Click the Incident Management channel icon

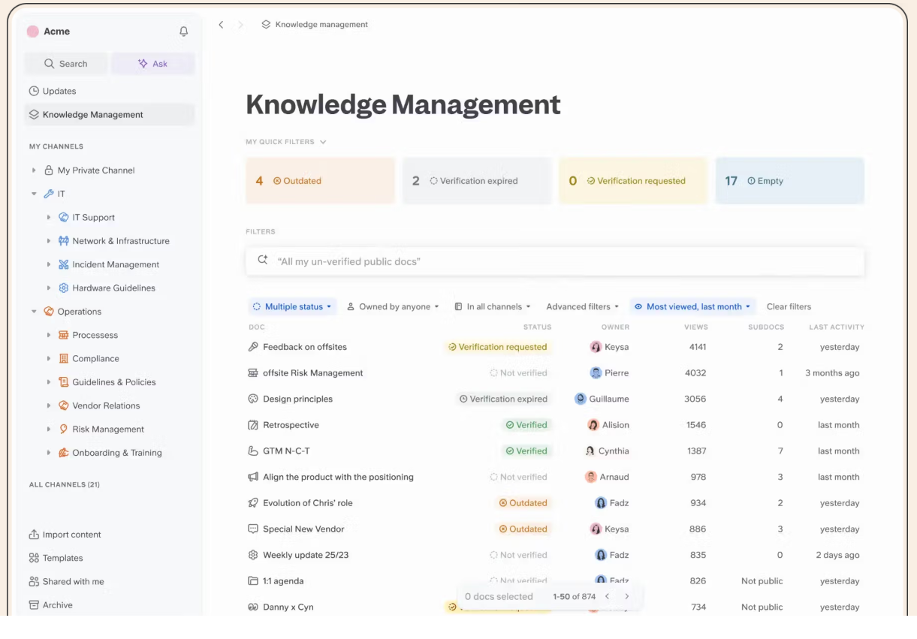tap(64, 264)
